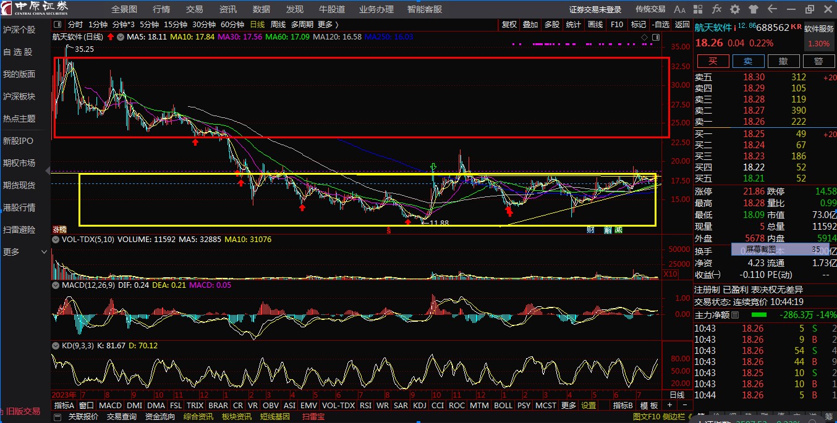The width and height of the screenshot is (837, 423).
Task: Open 新股IPO in left sidebar
Action: point(19,141)
